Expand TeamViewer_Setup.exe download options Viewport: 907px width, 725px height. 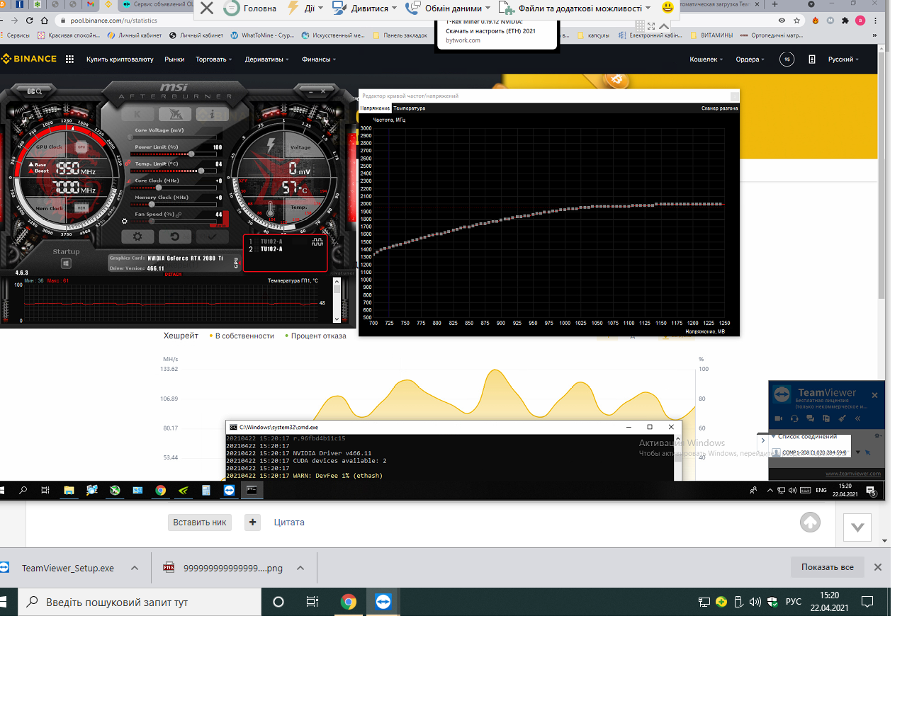click(135, 568)
